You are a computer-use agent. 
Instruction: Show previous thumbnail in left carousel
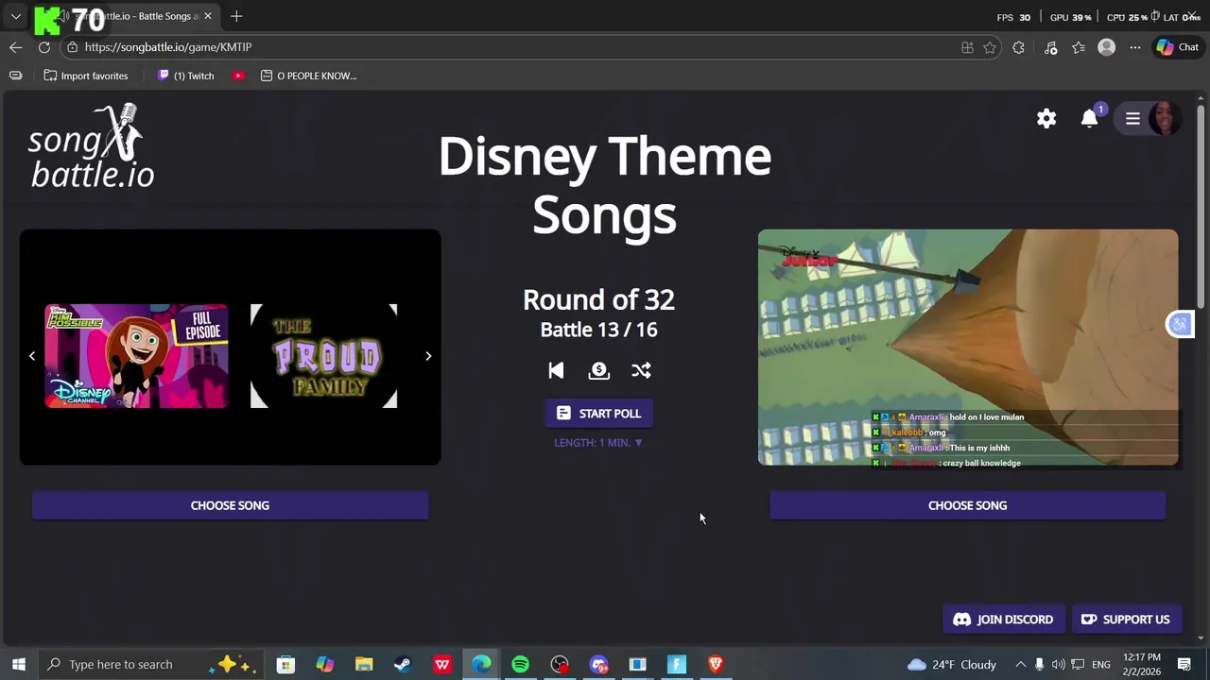click(32, 356)
